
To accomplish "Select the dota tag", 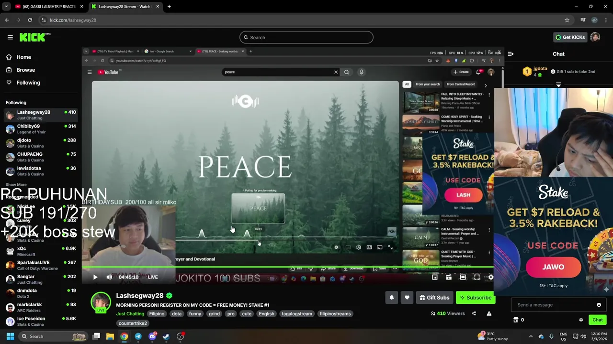I will tap(177, 314).
